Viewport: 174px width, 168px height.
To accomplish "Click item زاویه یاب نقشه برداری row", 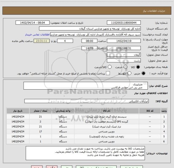I will [87, 136].
